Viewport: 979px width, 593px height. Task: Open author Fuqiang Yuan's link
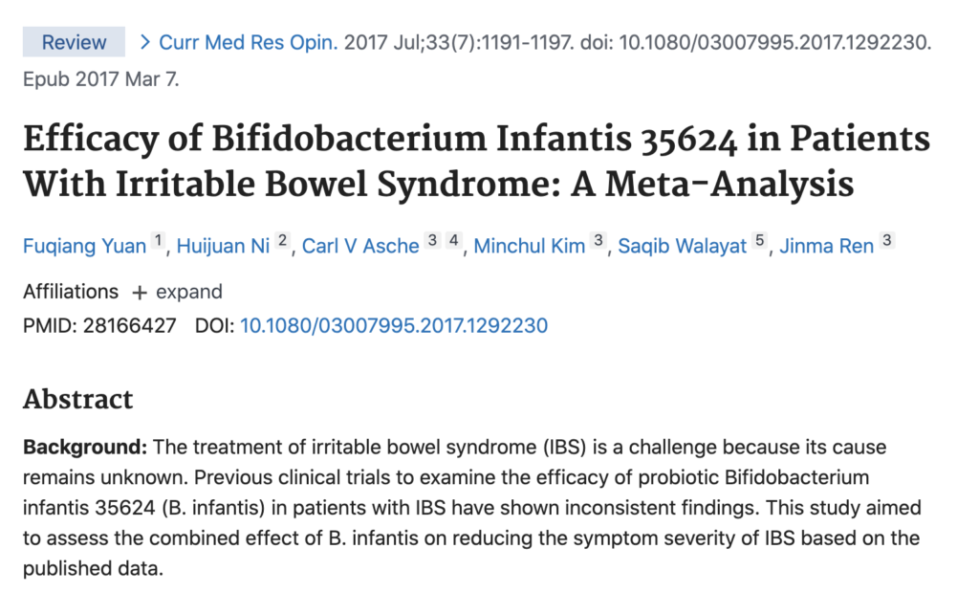[x=84, y=246]
